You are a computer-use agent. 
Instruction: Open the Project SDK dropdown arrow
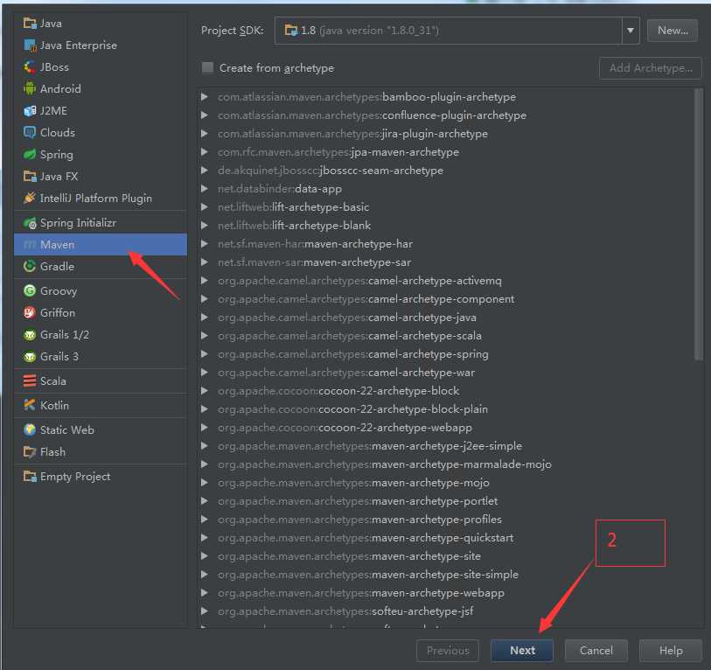(x=631, y=31)
